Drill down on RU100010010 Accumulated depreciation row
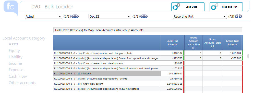253x93 pixels. [107, 58]
